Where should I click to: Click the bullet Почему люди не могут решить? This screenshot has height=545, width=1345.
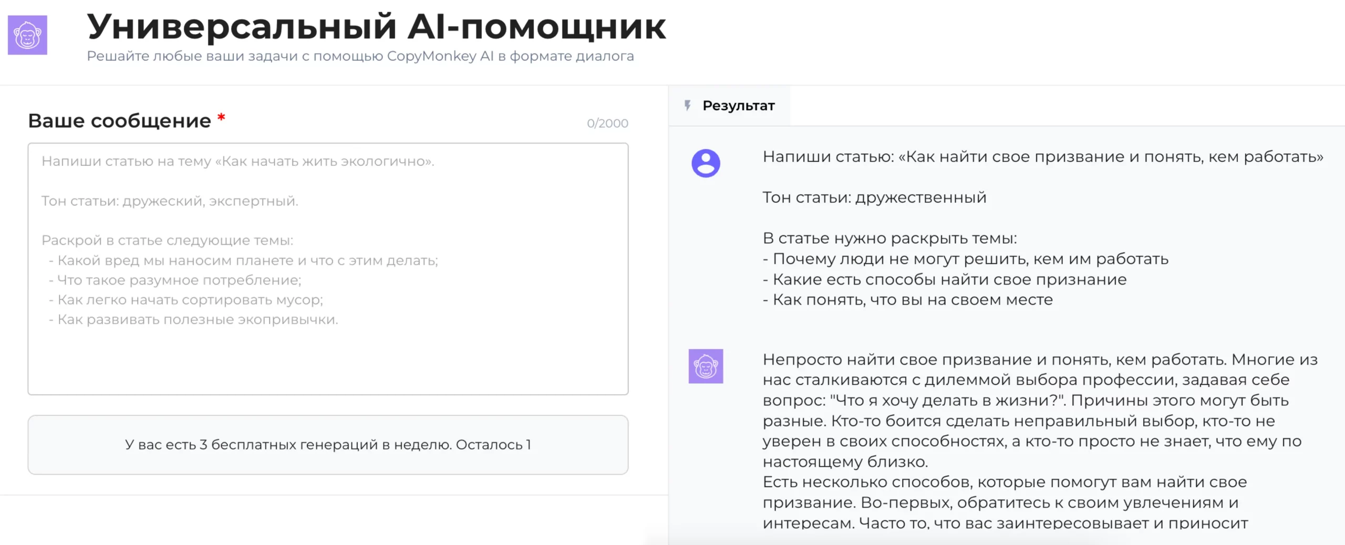pyautogui.click(x=966, y=259)
